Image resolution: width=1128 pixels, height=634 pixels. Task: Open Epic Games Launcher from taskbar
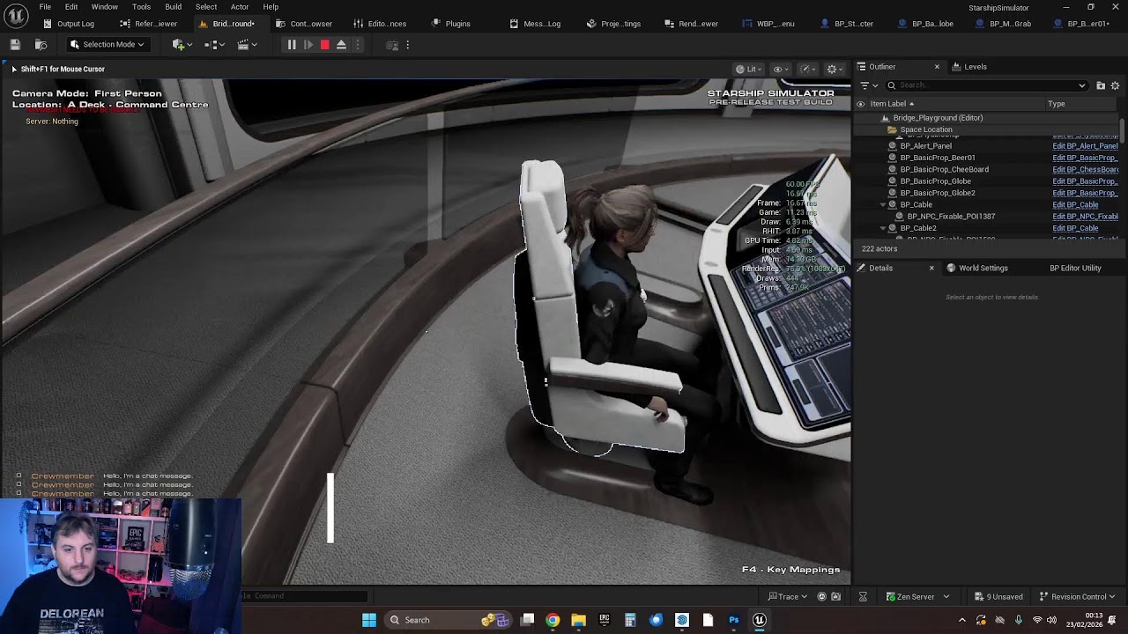pyautogui.click(x=605, y=620)
